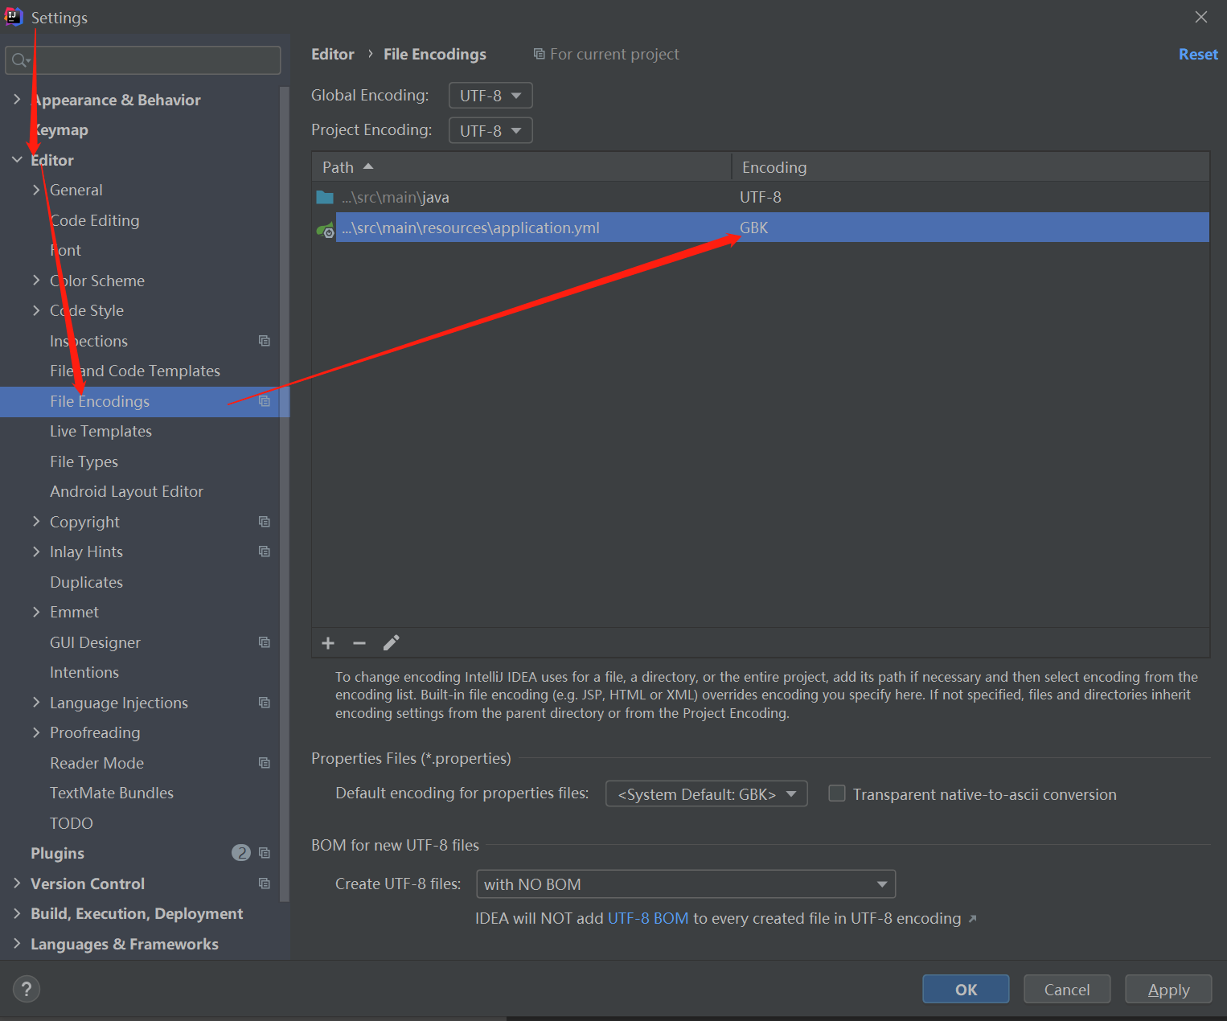Open File Types settings

tap(84, 461)
